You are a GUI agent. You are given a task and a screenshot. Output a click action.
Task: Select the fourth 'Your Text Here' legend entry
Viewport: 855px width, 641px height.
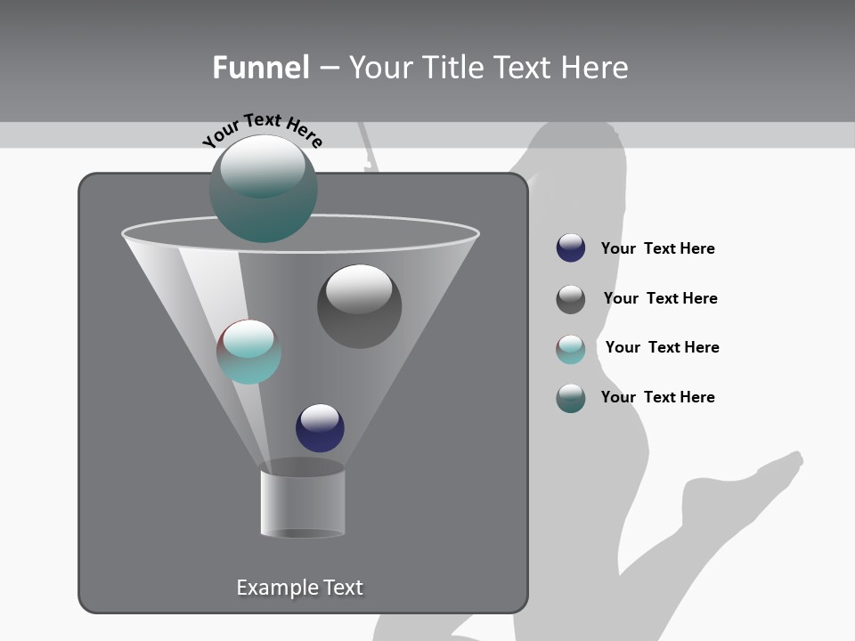pos(658,397)
